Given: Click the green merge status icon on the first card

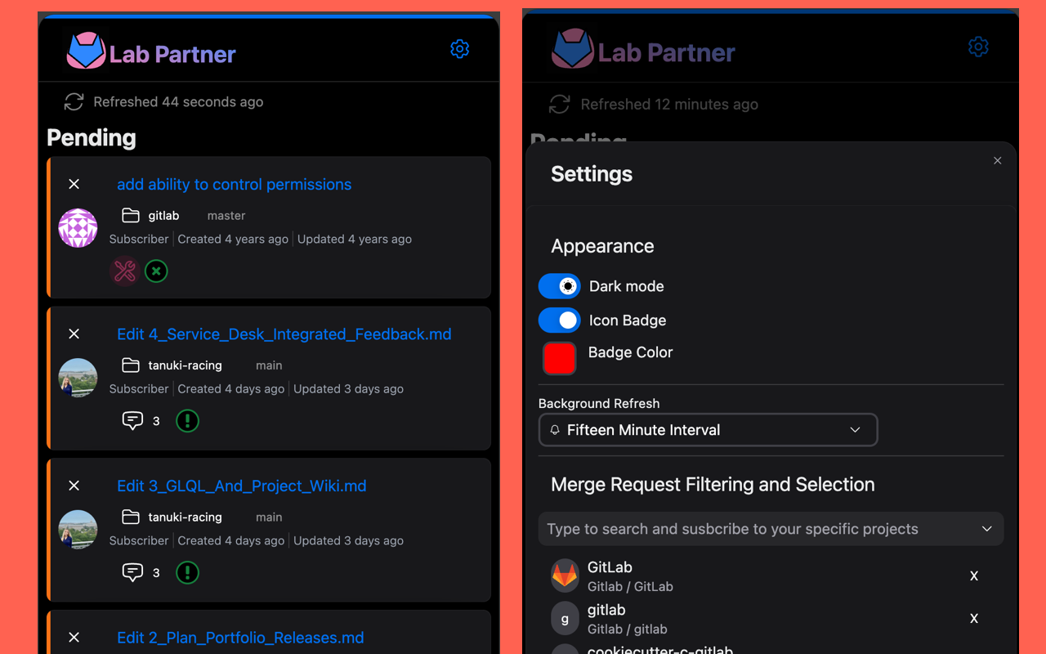Looking at the screenshot, I should (x=156, y=271).
